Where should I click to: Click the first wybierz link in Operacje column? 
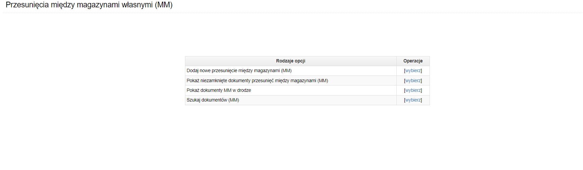[x=413, y=71]
